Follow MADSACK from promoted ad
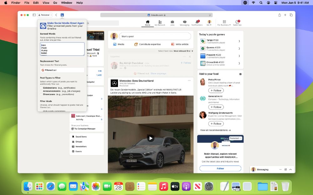The height and width of the screenshot is (195, 313). coord(220,168)
